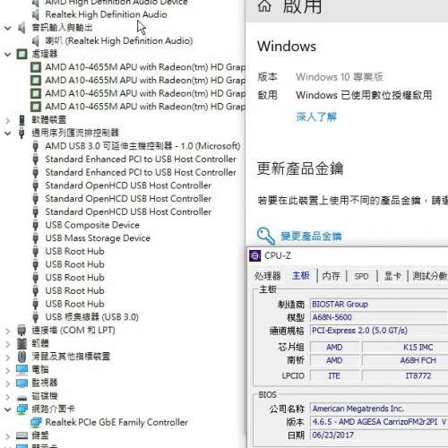Viewport: 448px width, 448px height.
Task: Select Standard Enhanced PCI to USB Host Controller first row
Action: tap(141, 159)
